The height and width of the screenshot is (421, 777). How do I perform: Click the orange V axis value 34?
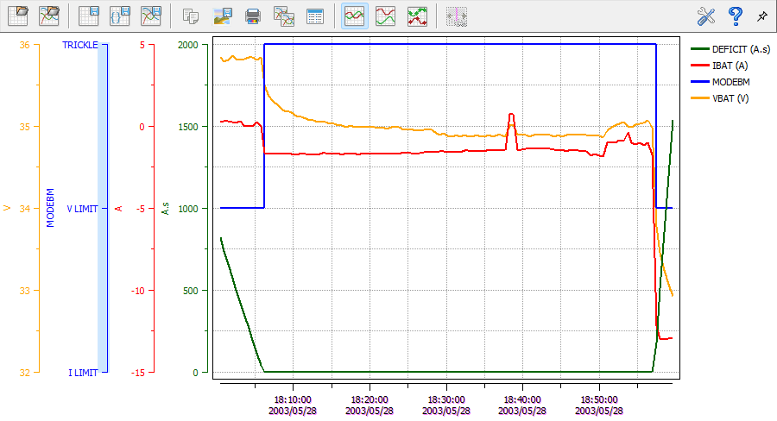(x=25, y=209)
